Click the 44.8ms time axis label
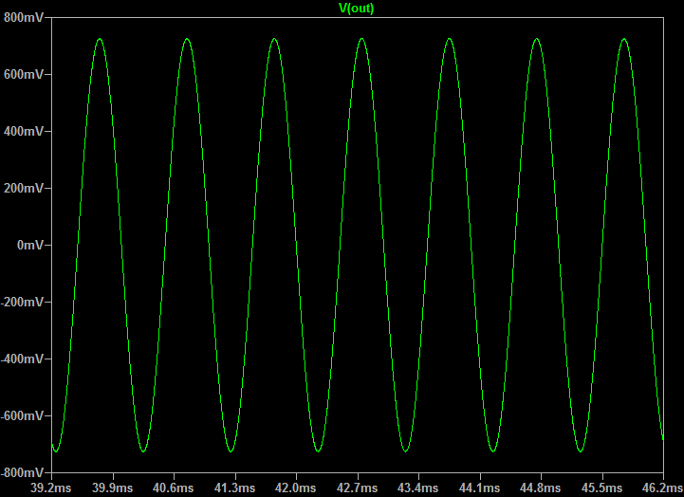 541,488
